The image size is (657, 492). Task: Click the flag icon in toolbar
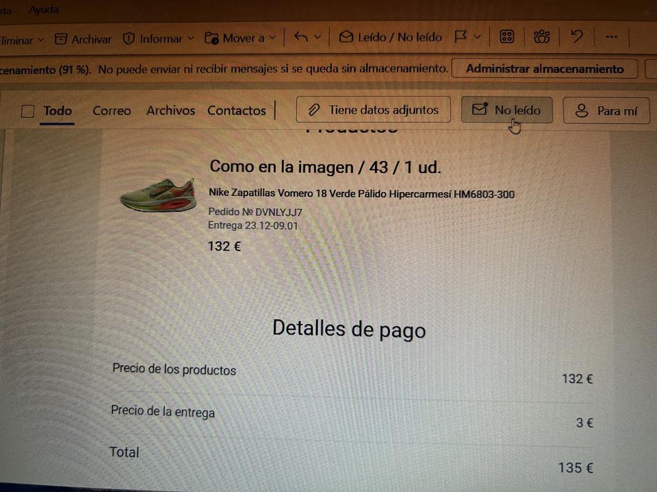[461, 37]
